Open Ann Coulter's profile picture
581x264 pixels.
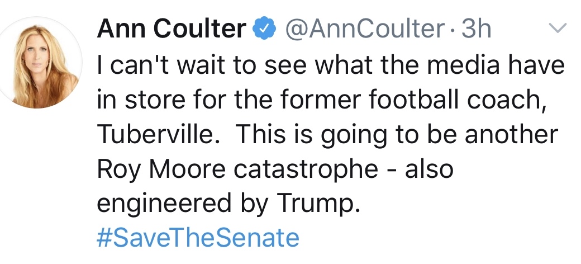coord(44,63)
